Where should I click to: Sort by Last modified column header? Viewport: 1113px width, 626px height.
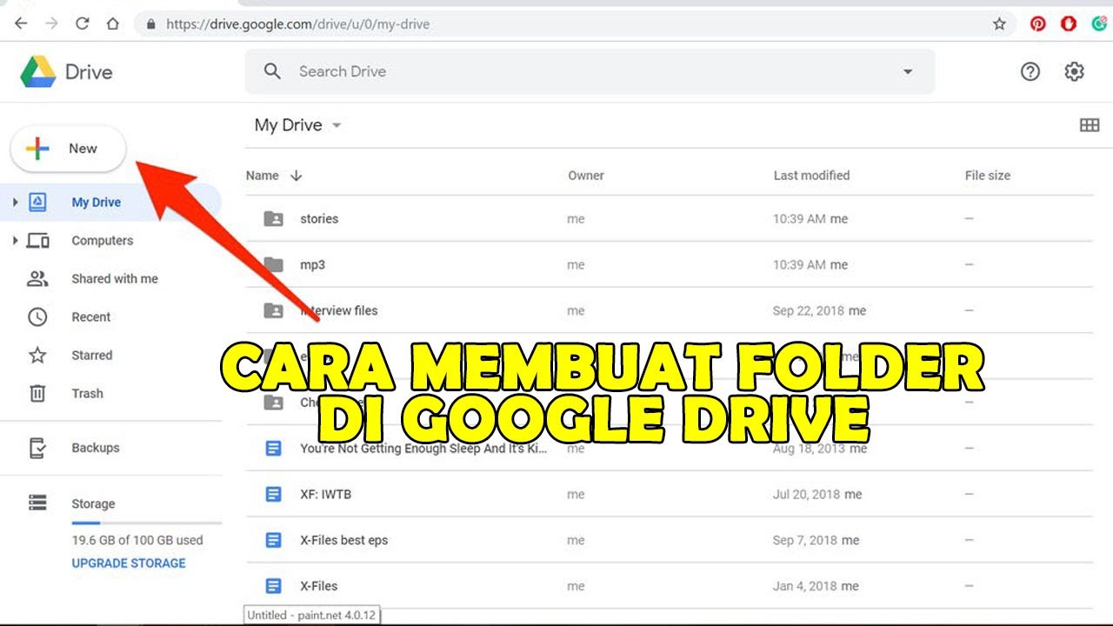pyautogui.click(x=811, y=176)
